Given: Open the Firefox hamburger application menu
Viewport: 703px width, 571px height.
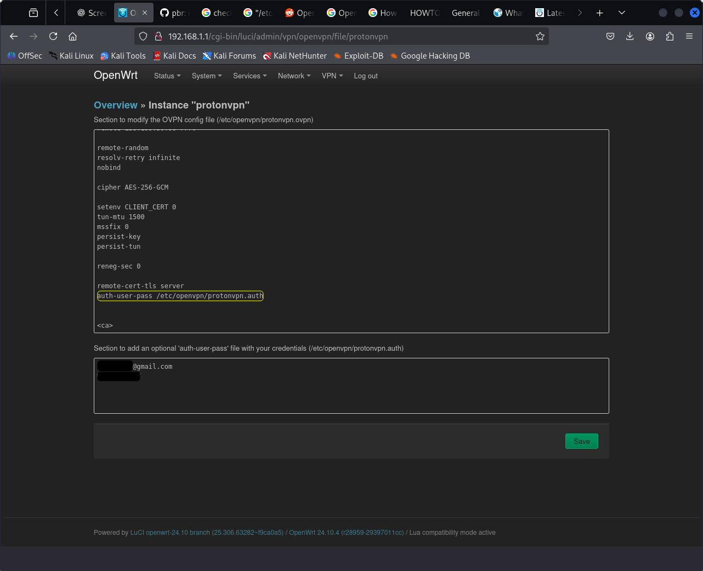Looking at the screenshot, I should point(689,36).
